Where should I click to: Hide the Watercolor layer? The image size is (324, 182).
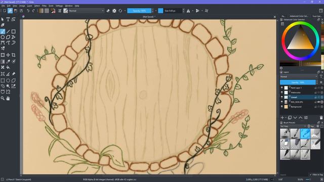282,93
